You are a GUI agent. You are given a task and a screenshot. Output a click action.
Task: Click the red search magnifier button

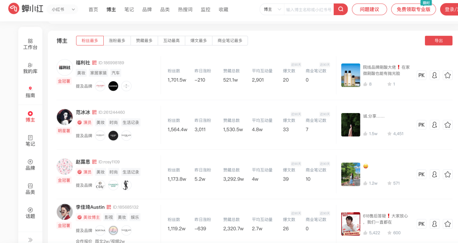pos(340,9)
